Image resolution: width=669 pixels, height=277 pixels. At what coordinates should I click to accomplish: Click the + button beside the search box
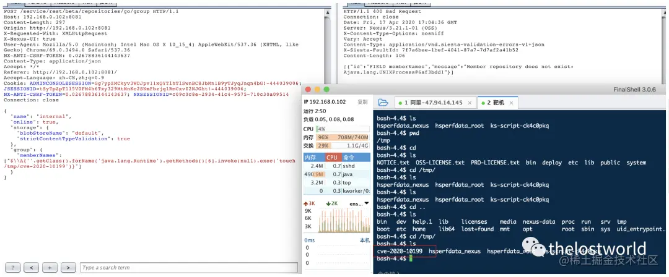tap(50, 268)
